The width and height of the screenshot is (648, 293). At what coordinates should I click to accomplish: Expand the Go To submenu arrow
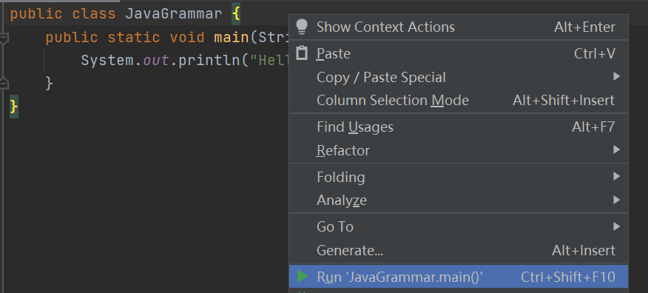click(x=617, y=226)
